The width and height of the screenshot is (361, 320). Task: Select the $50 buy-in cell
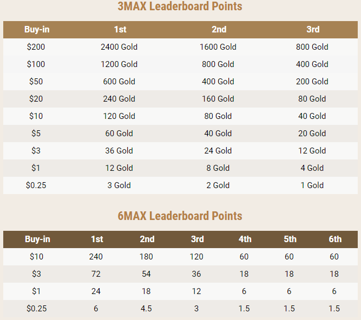(x=36, y=82)
